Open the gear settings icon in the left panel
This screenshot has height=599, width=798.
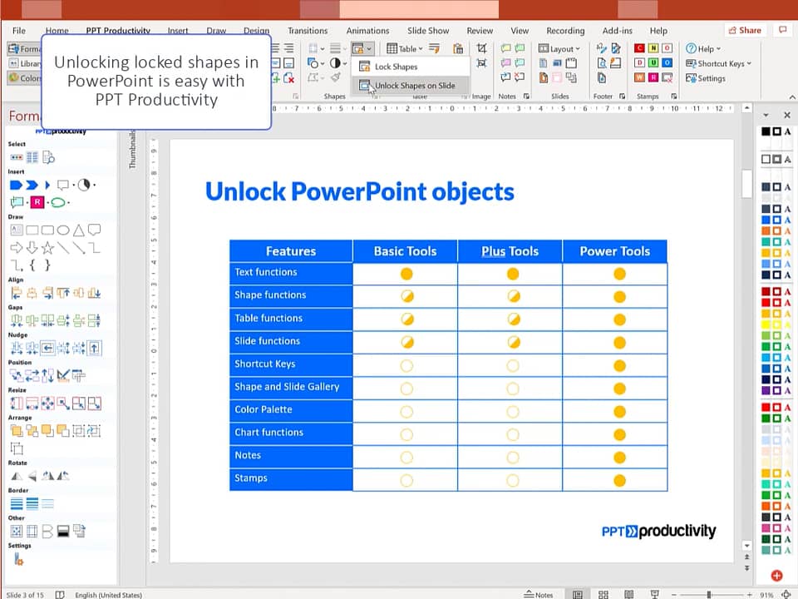[17, 559]
